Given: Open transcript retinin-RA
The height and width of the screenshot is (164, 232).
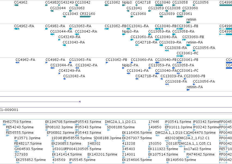Looking at the screenshot, I should point(195,42).
